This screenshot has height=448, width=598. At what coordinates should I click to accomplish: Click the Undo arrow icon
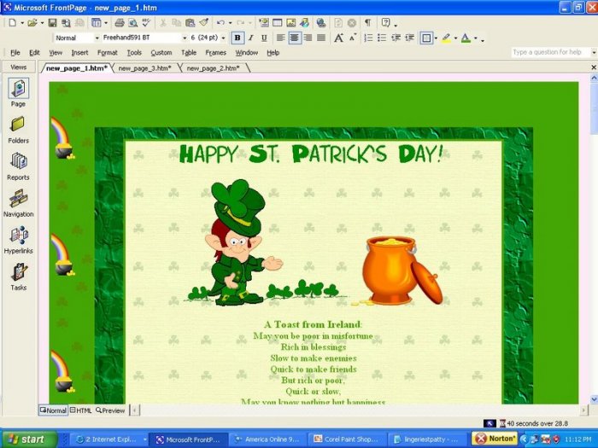point(220,23)
